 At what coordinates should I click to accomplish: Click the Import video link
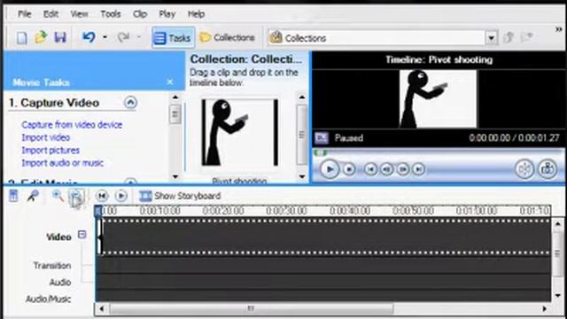point(46,137)
